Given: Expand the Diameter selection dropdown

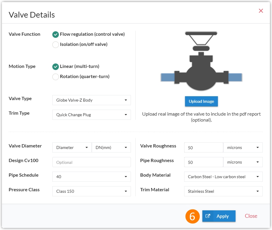Looking at the screenshot, I should (x=72, y=147).
